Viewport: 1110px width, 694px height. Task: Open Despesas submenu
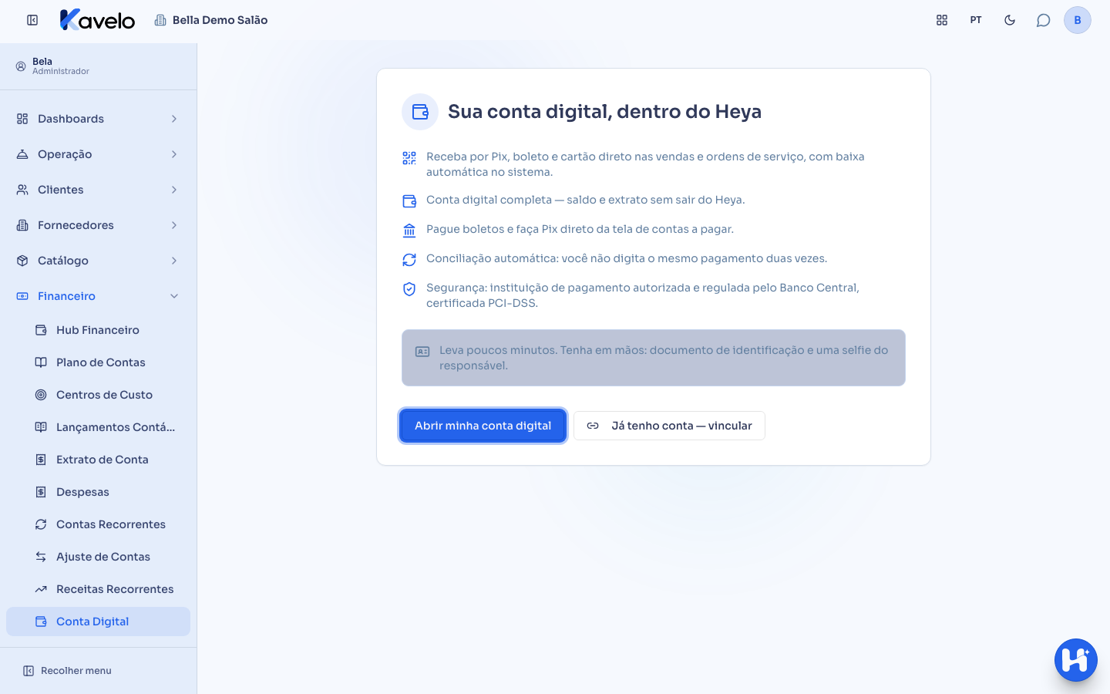(98, 492)
